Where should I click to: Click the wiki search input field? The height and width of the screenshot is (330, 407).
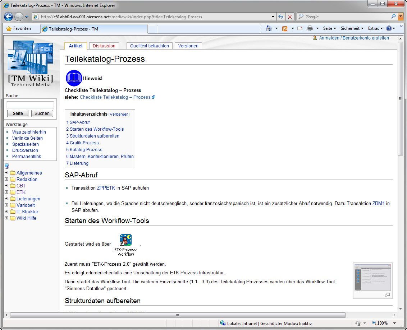point(30,105)
